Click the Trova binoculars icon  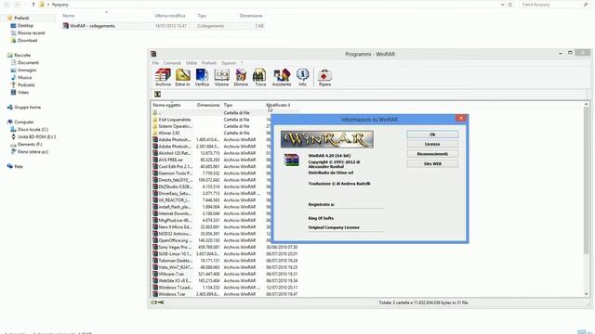[x=260, y=77]
